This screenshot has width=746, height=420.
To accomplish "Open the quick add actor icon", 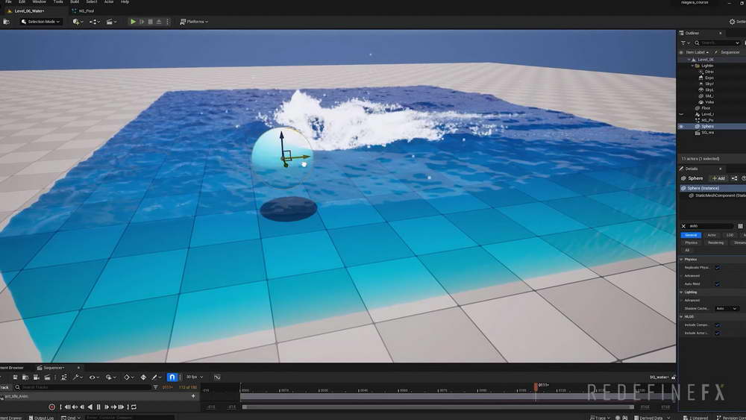I will tap(77, 22).
